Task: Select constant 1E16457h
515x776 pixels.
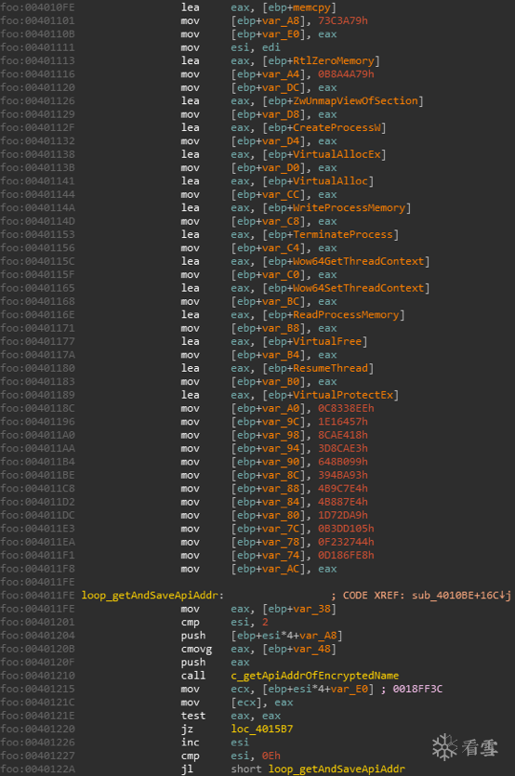Action: [x=343, y=422]
